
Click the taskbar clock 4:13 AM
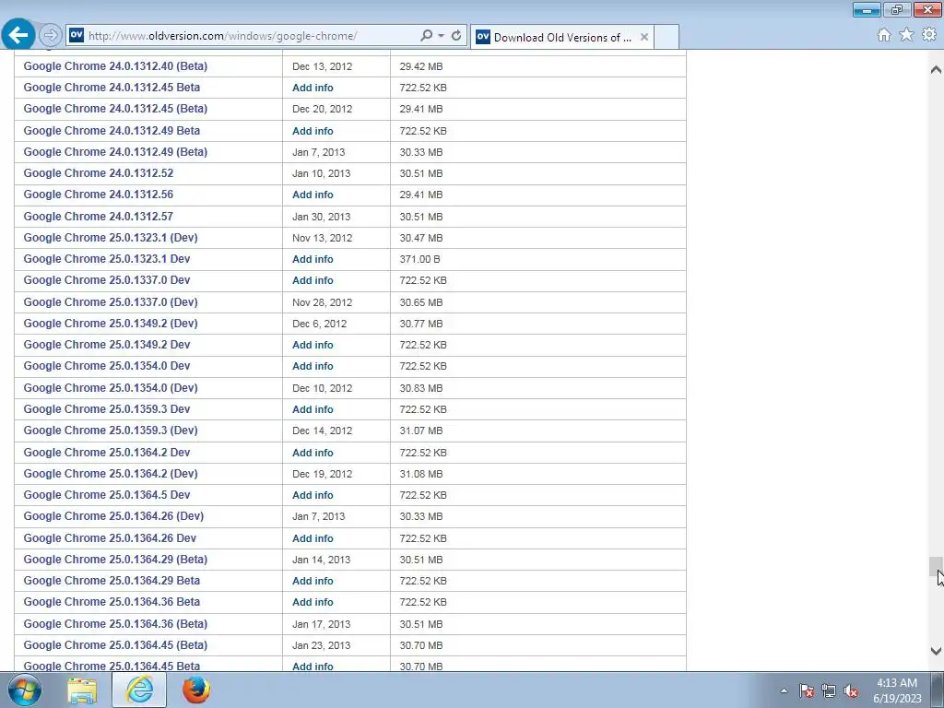[897, 683]
